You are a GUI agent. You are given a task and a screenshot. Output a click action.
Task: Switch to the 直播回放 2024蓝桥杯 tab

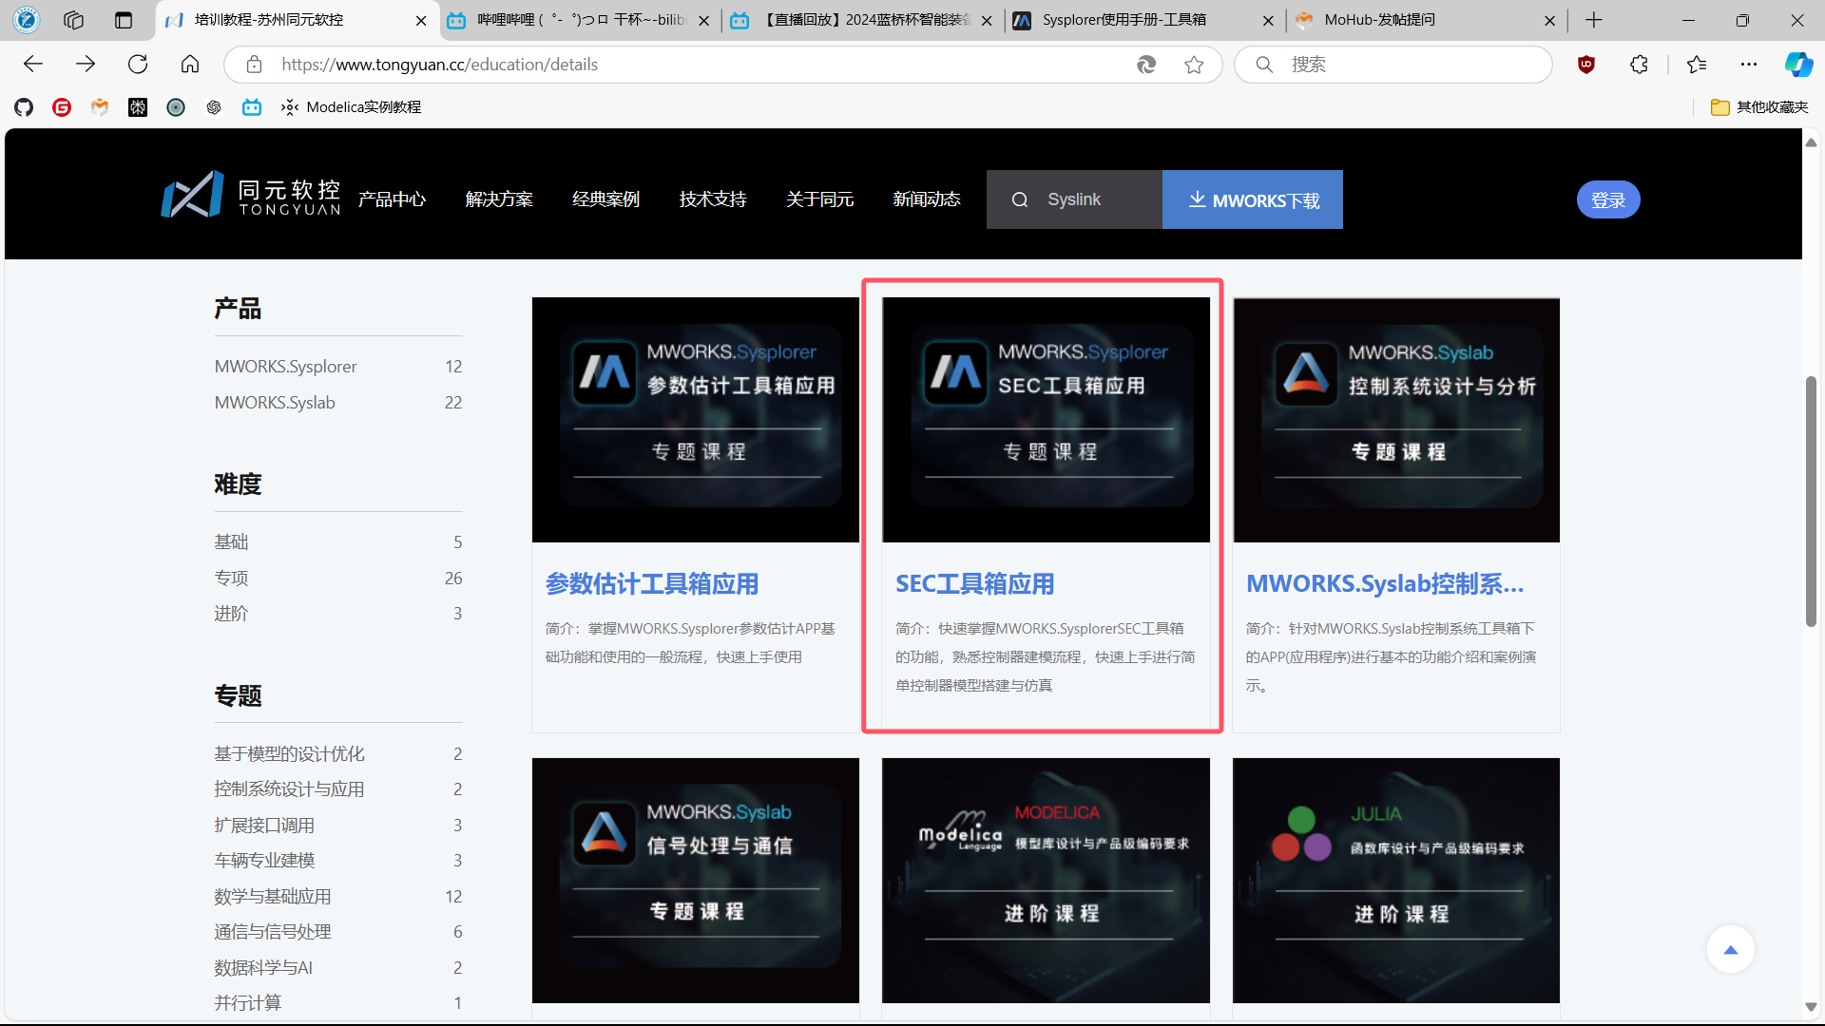coord(862,20)
